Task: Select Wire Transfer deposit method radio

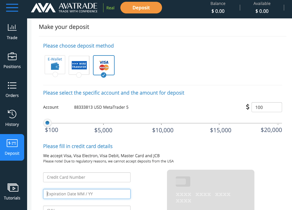Action: click(x=79, y=75)
